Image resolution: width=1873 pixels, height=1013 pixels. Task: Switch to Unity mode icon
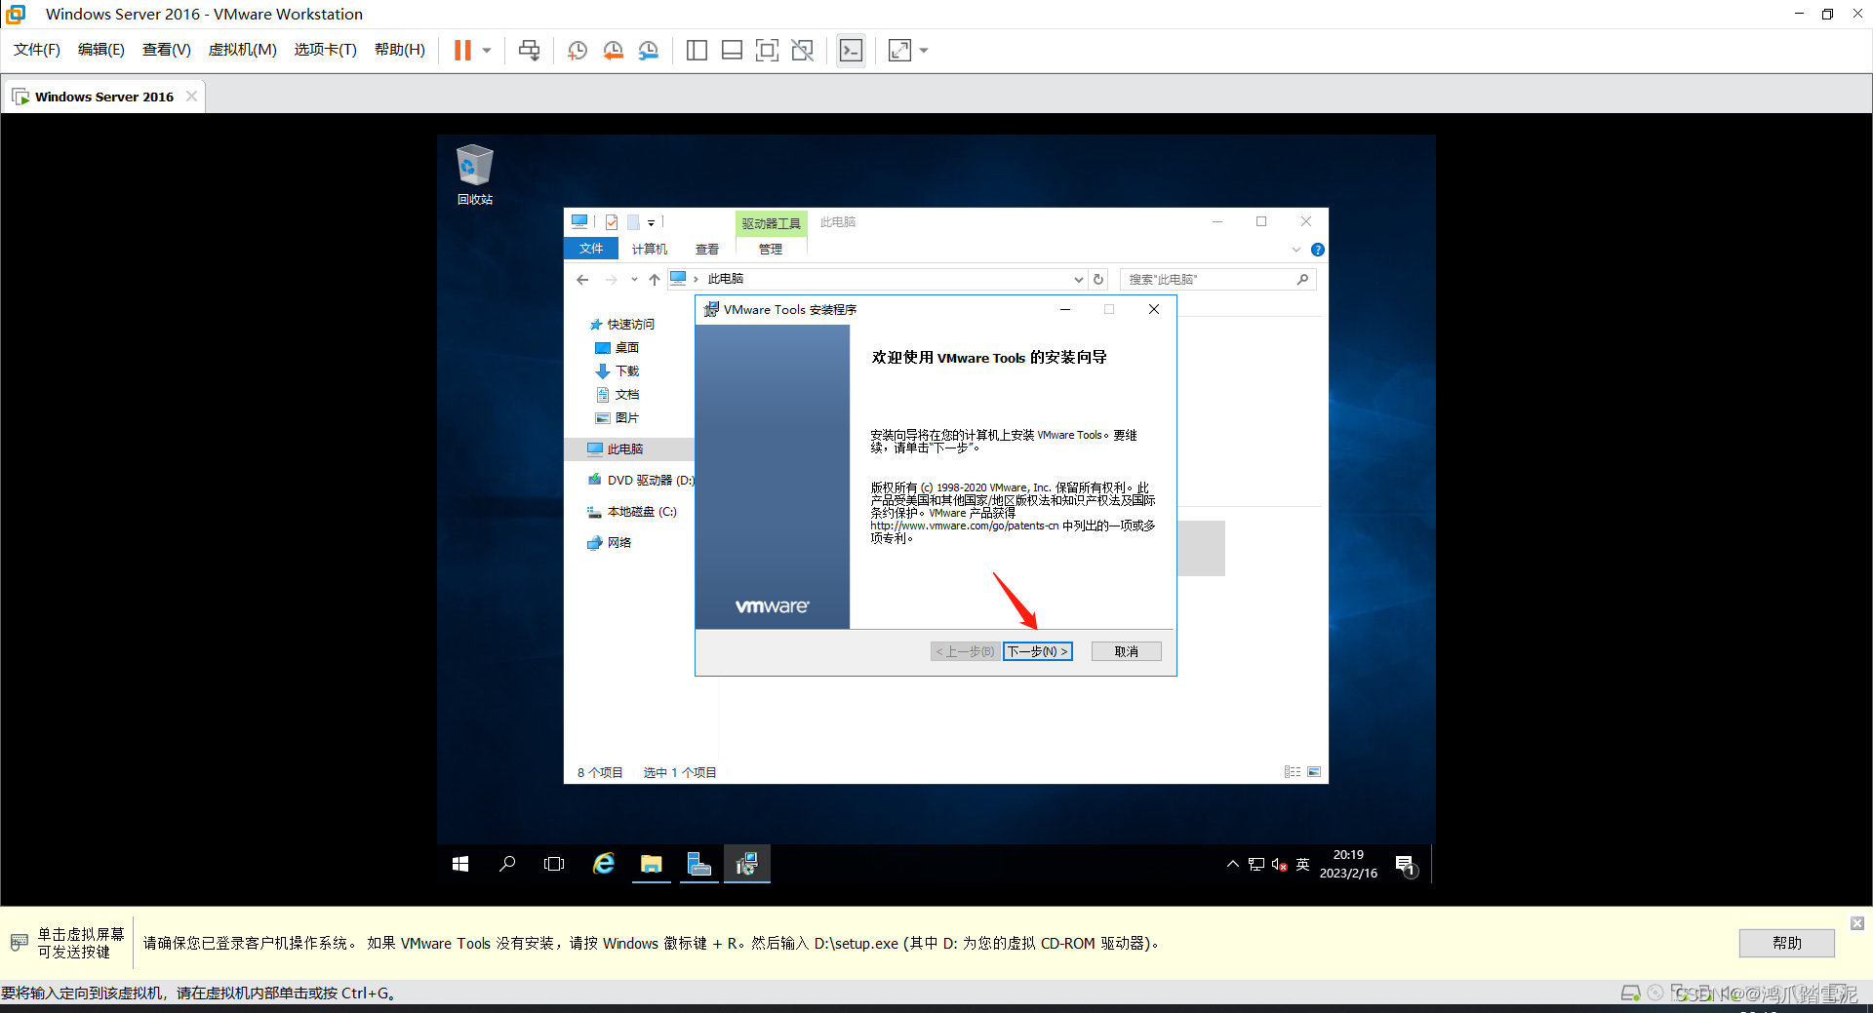pos(803,50)
